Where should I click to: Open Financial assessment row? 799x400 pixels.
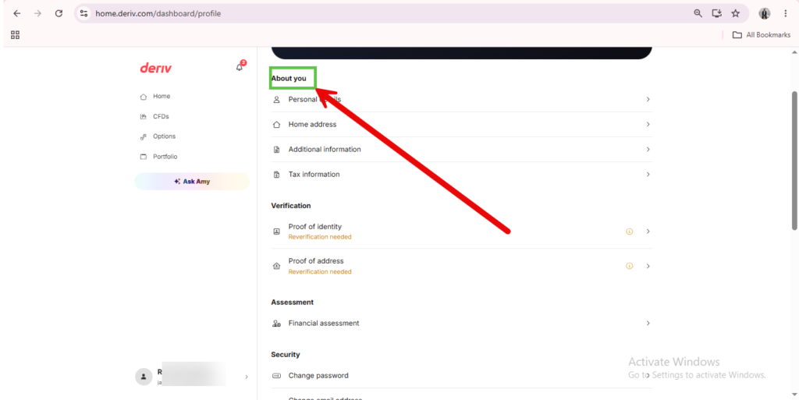point(461,323)
